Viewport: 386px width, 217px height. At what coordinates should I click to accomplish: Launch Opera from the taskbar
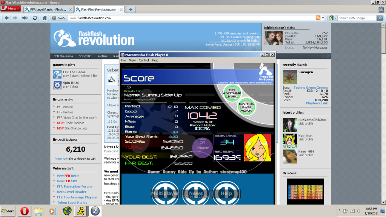25,210
